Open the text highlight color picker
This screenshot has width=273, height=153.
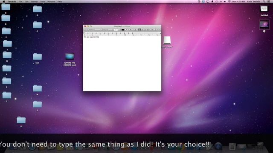[x=127, y=30]
